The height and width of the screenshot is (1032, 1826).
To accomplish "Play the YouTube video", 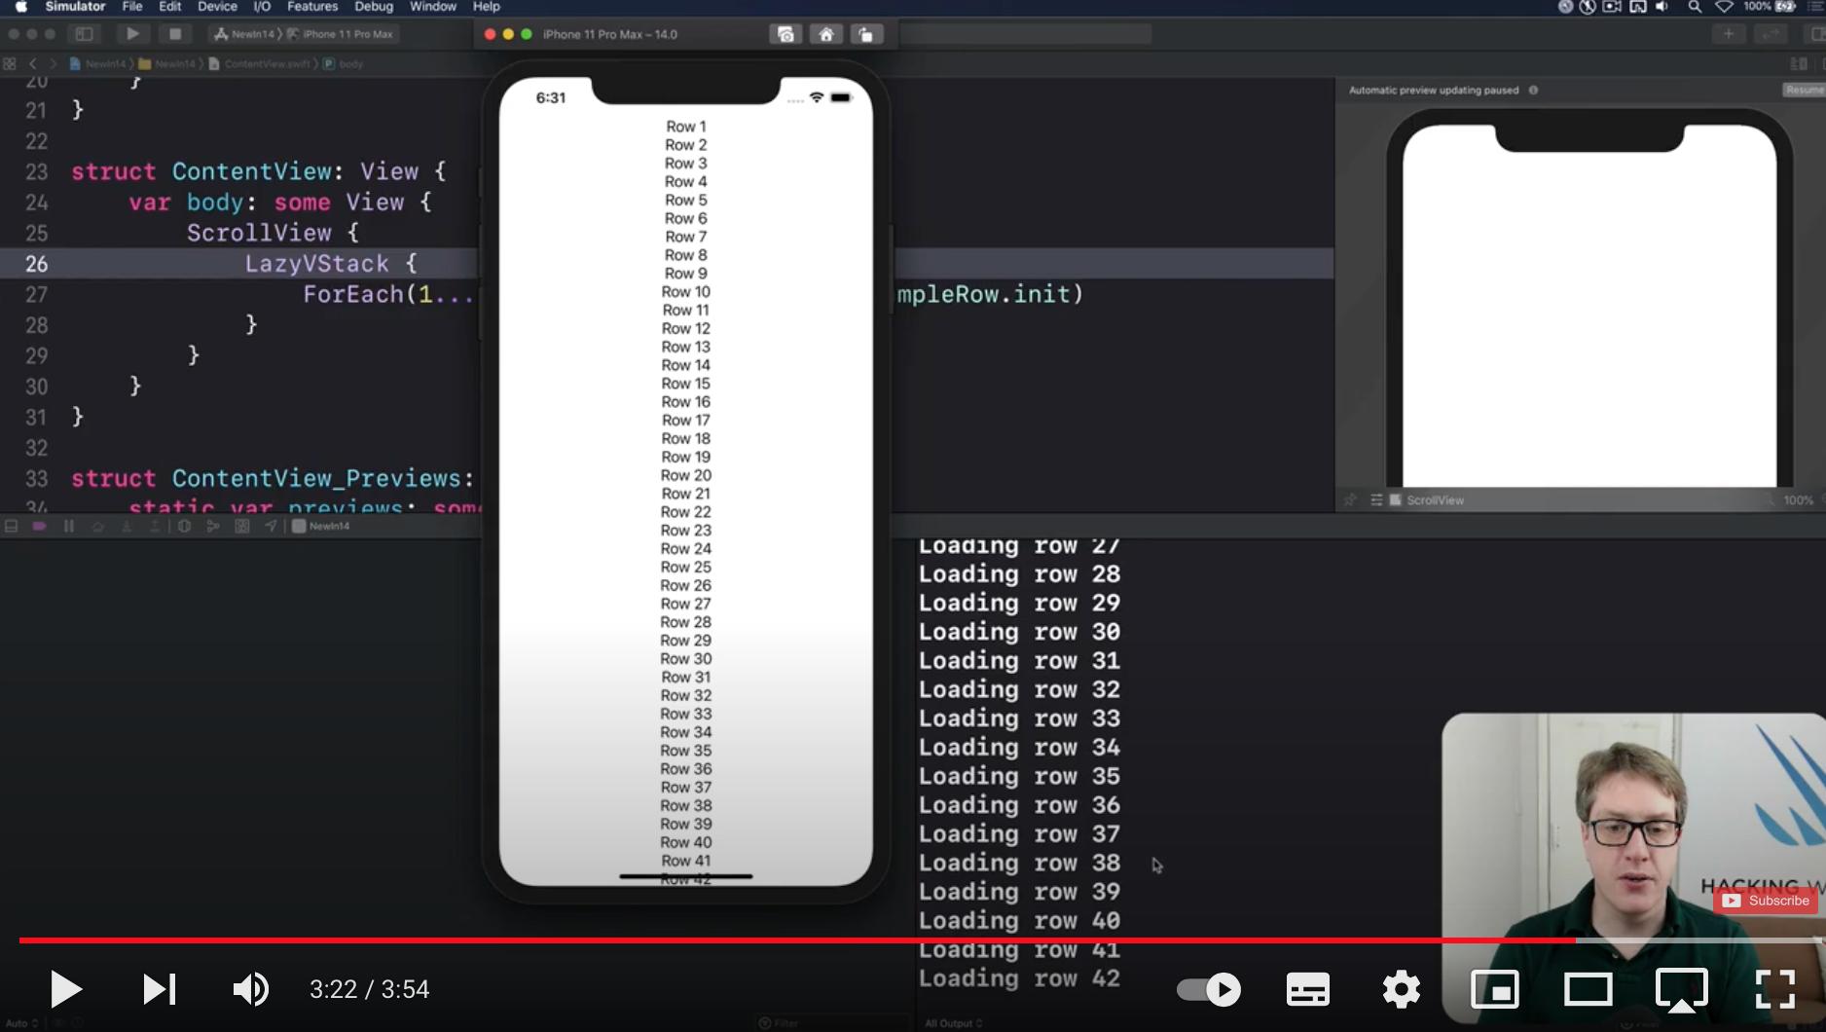I will (65, 990).
